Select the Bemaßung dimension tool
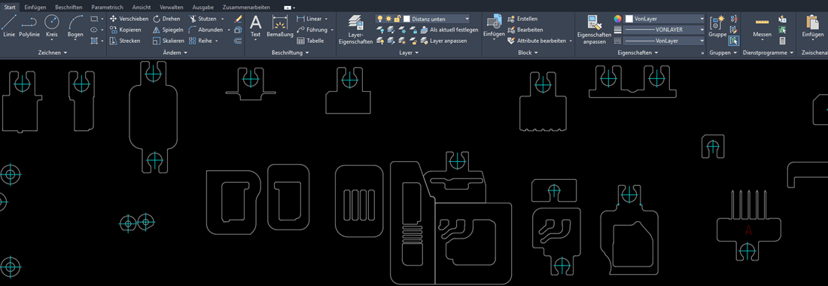The width and height of the screenshot is (828, 286). coord(280,26)
